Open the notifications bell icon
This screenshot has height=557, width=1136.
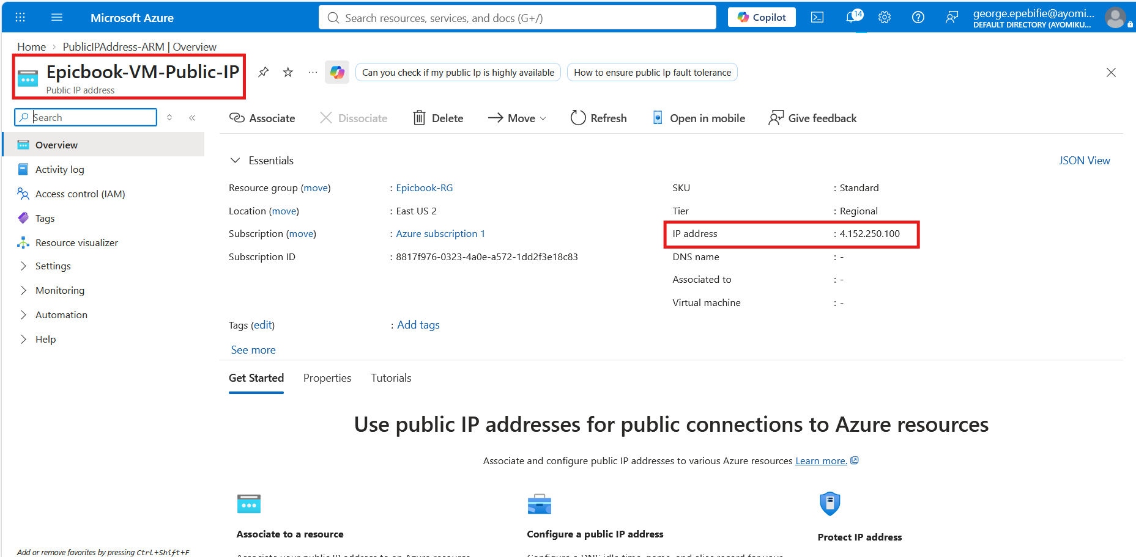point(853,16)
